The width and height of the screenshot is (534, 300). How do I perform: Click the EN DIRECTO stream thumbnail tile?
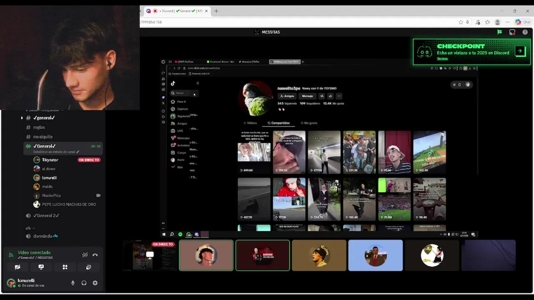[x=150, y=255]
